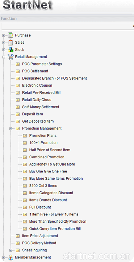
Task: Click the Stock cubes icon
Action: pos(11,50)
